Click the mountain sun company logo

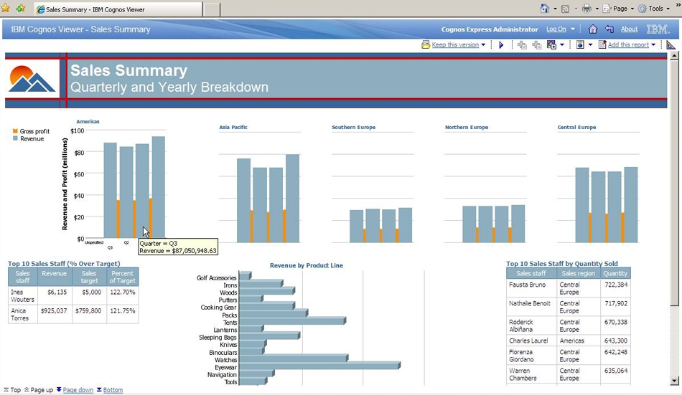click(x=32, y=79)
